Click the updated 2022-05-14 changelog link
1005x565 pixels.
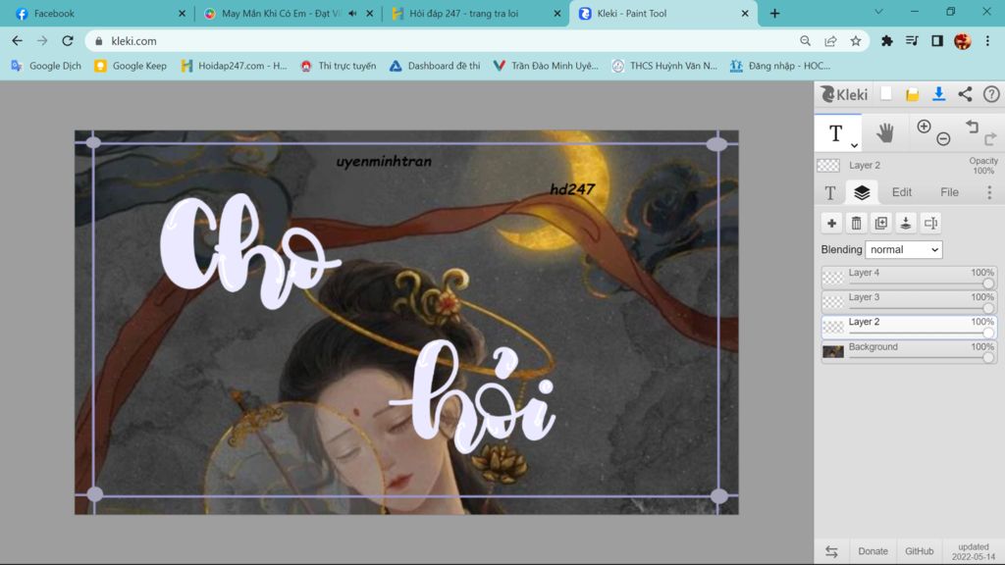coord(973,551)
